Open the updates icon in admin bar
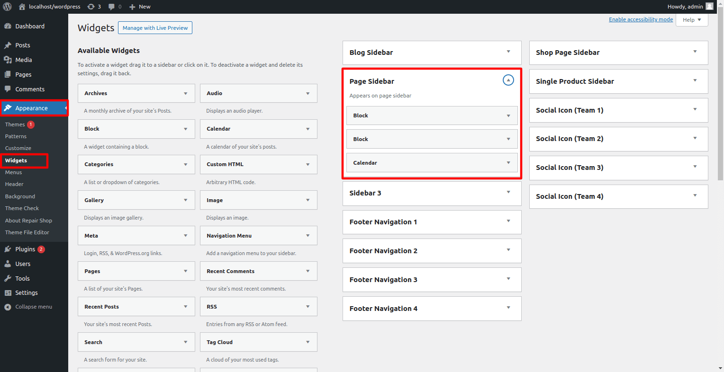724x372 pixels. [x=91, y=7]
